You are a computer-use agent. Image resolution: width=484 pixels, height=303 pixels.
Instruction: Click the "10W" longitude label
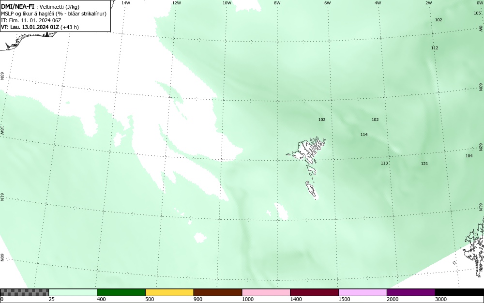coord(227,3)
